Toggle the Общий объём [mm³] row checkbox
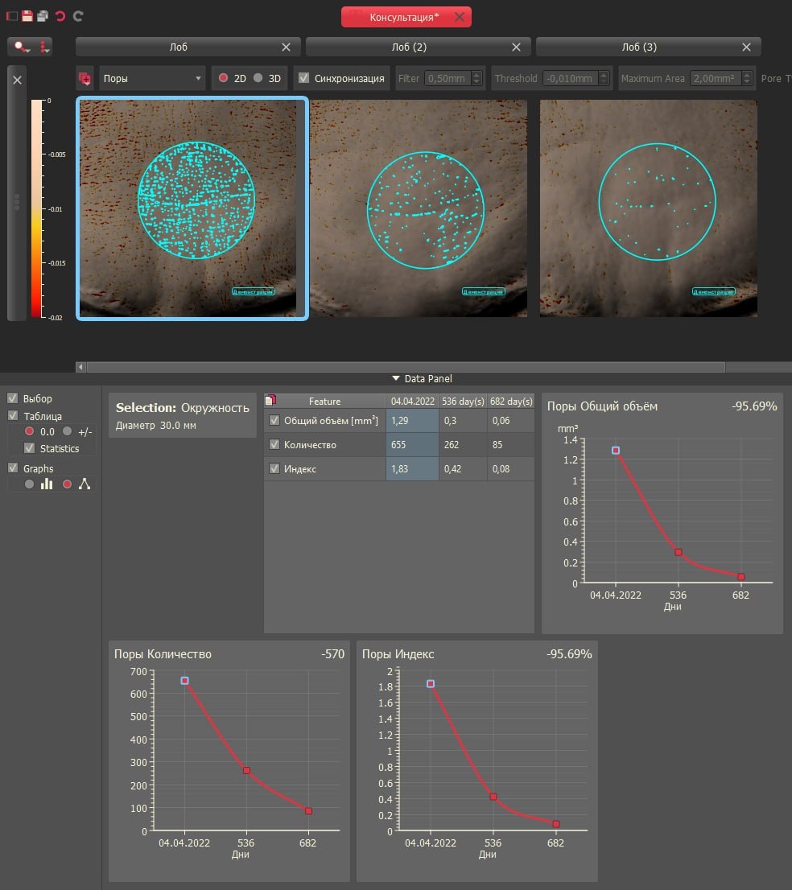Viewport: 792px width, 890px height. click(274, 420)
